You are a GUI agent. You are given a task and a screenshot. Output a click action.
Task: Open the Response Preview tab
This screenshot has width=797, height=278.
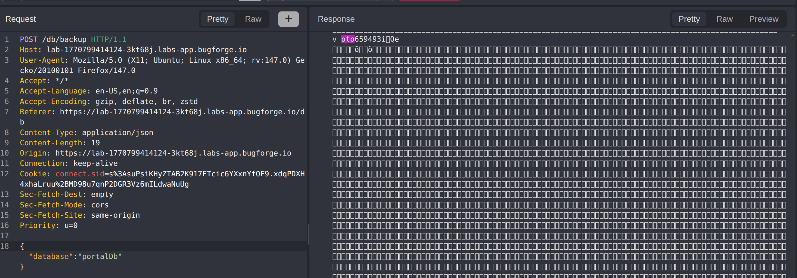coord(763,19)
